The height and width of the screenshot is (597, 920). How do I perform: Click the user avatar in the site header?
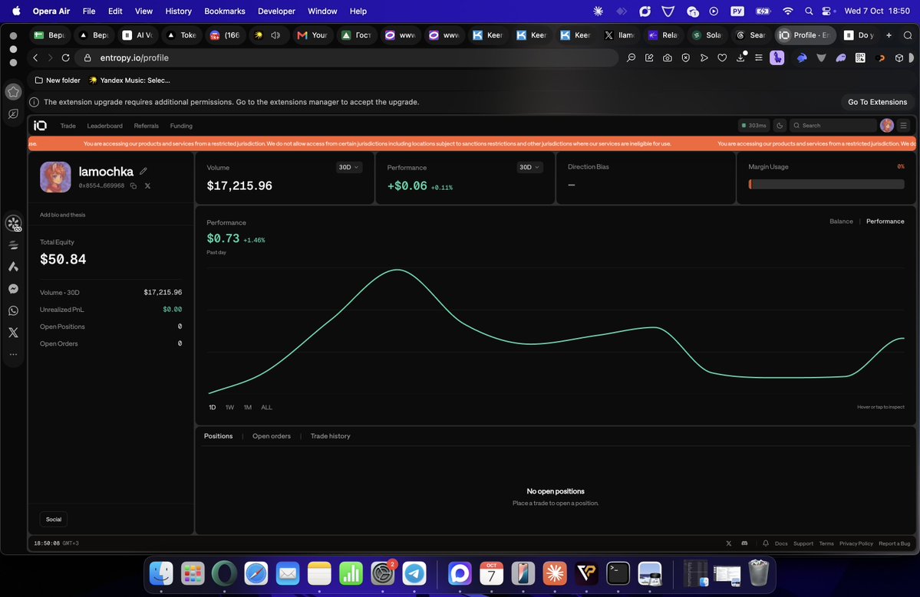click(886, 126)
